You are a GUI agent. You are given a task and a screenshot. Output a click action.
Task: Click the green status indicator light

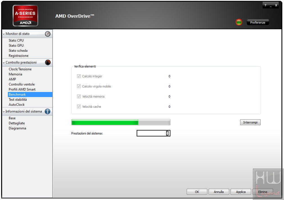coord(239,22)
